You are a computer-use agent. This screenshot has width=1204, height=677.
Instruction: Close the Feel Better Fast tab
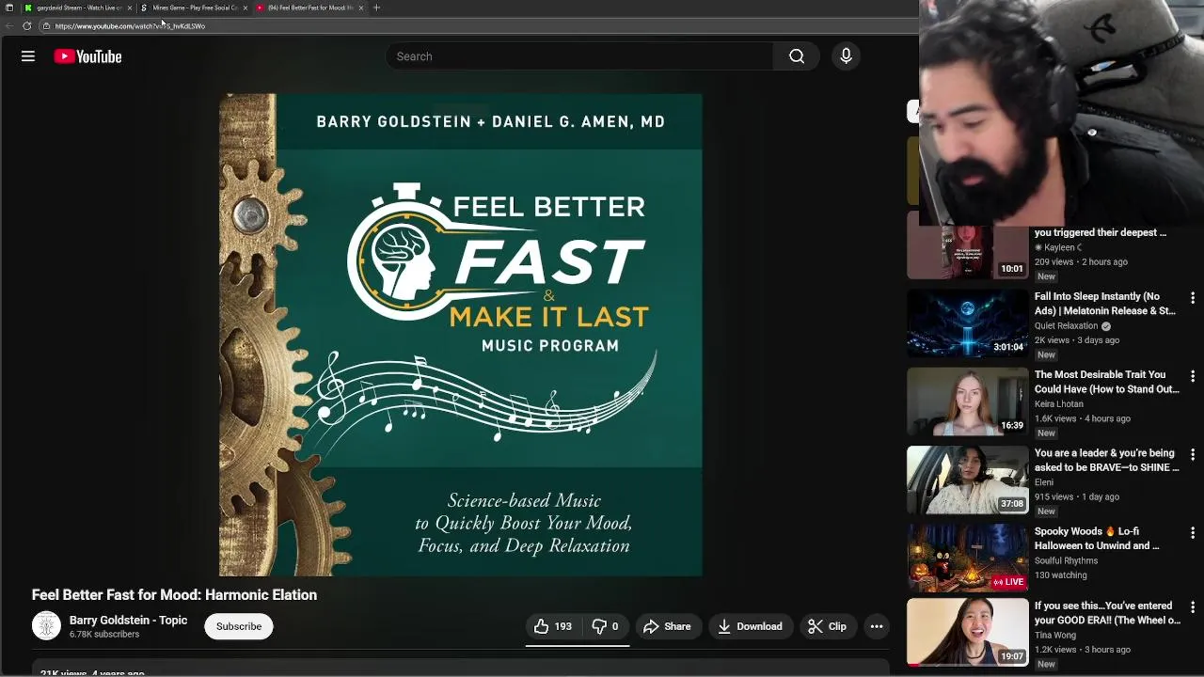coord(361,8)
